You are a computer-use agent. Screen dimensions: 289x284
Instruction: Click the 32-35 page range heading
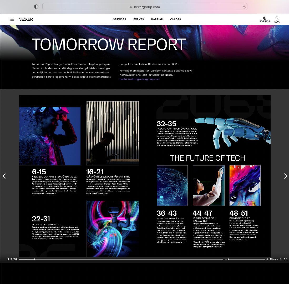click(x=166, y=124)
